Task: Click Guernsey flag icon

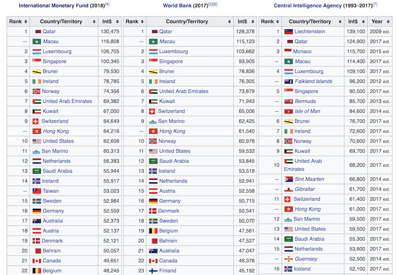Action: click(289, 259)
